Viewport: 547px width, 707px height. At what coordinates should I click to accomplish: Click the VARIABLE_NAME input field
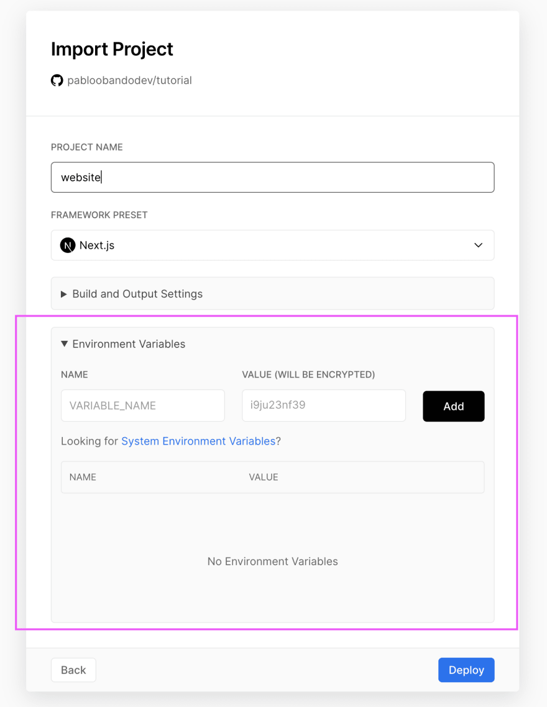pos(143,405)
